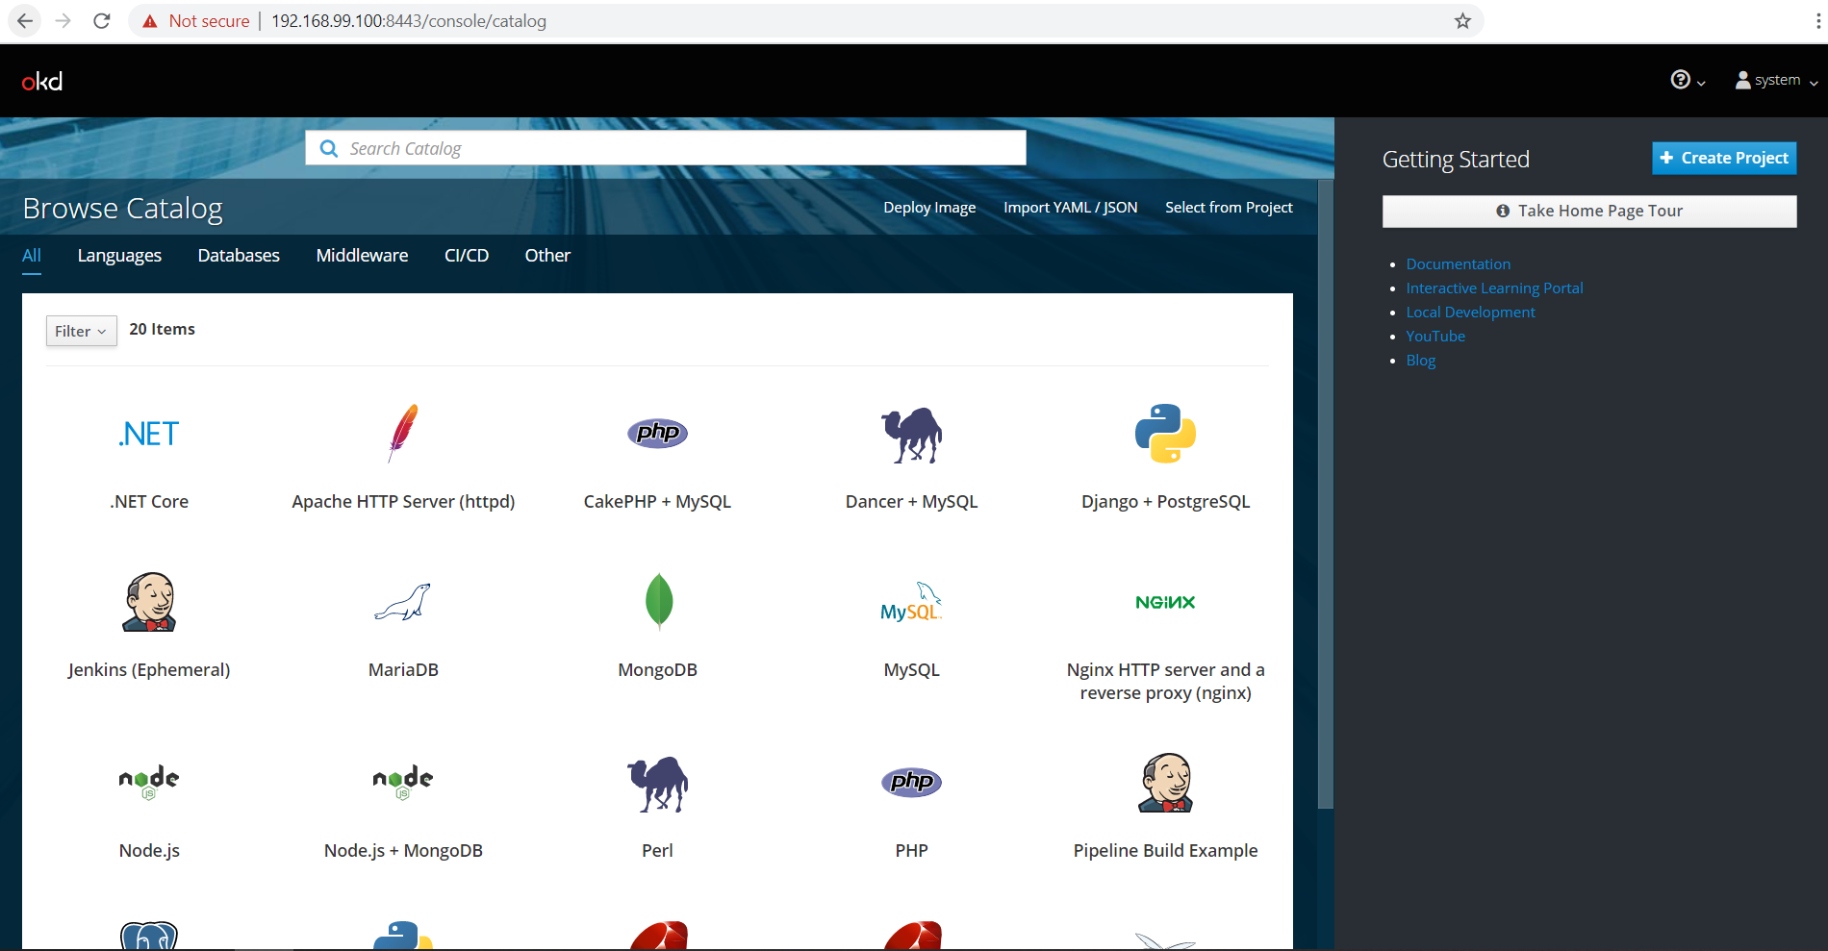Screen dimensions: 1828x951
Task: Select the Apache HTTP Server feather icon
Action: [x=403, y=434]
